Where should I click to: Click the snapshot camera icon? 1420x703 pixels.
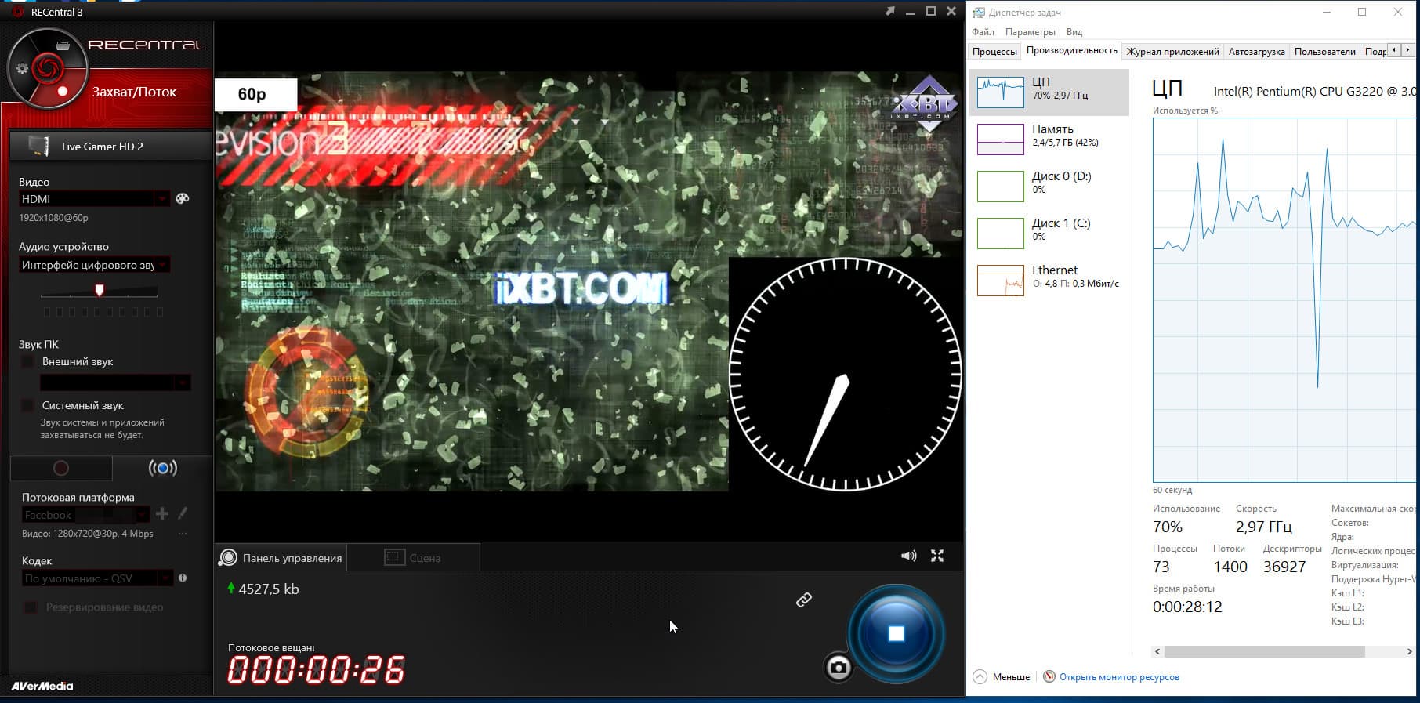click(838, 668)
